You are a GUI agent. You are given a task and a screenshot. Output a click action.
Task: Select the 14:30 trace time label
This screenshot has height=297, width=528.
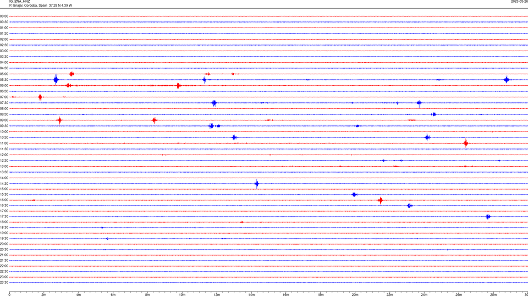[x=4, y=184]
